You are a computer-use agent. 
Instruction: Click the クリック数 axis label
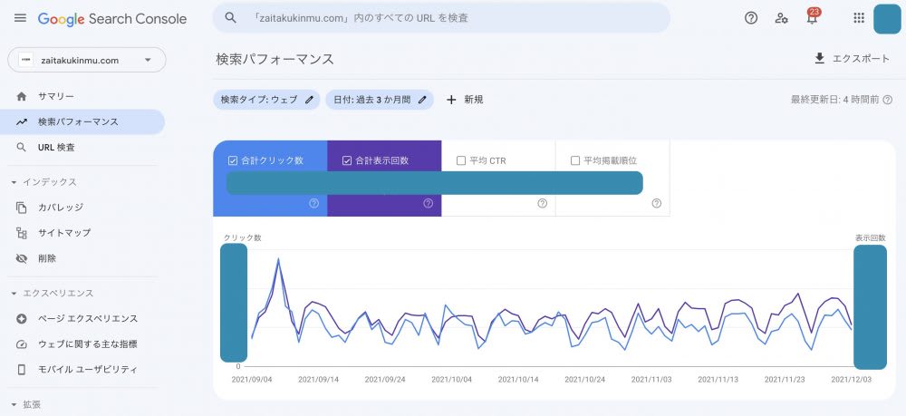243,237
